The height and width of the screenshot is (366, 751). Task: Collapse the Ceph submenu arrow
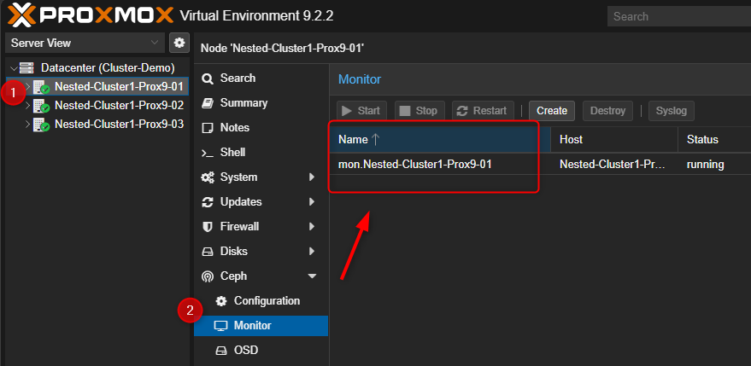pyautogui.click(x=313, y=276)
